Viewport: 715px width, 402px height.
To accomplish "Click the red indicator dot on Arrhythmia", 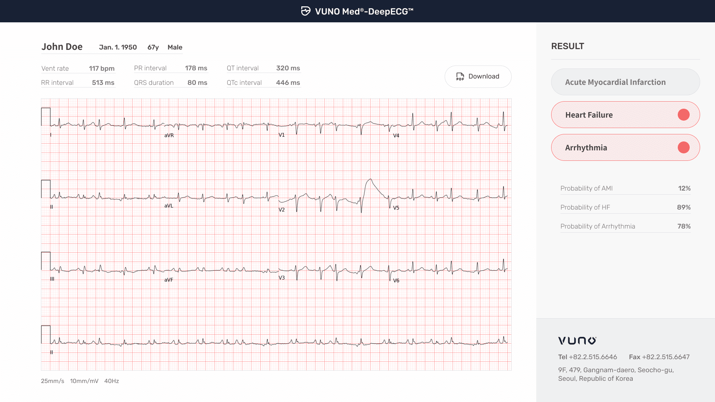I will 683,147.
